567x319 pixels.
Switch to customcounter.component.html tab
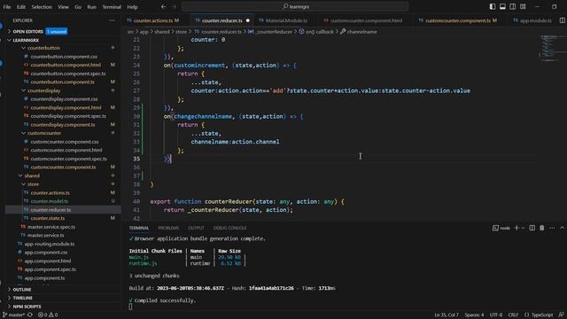366,20
